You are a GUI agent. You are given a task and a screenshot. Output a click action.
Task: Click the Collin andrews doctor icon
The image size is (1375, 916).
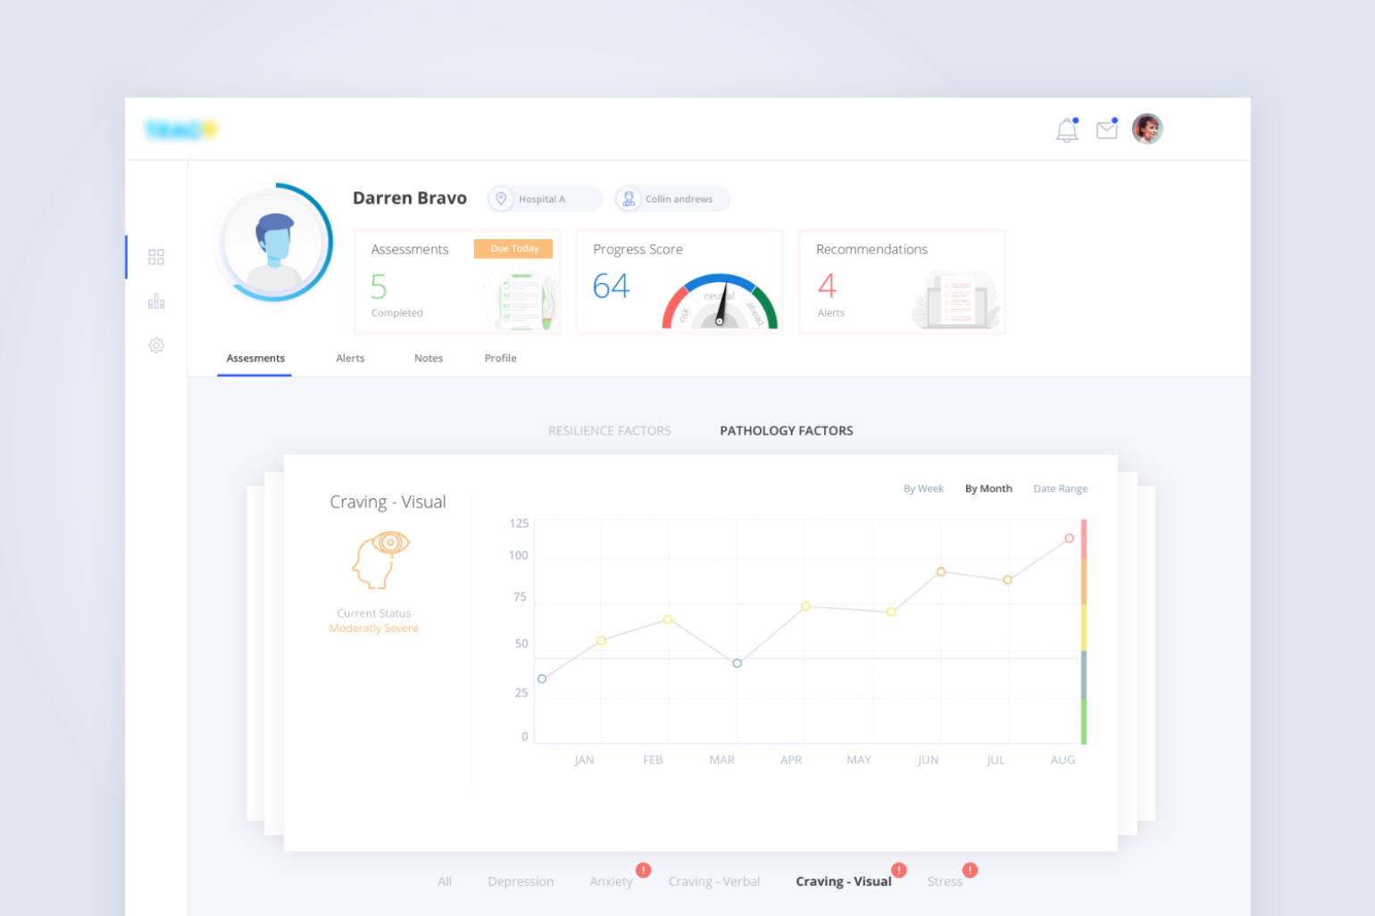coord(629,199)
